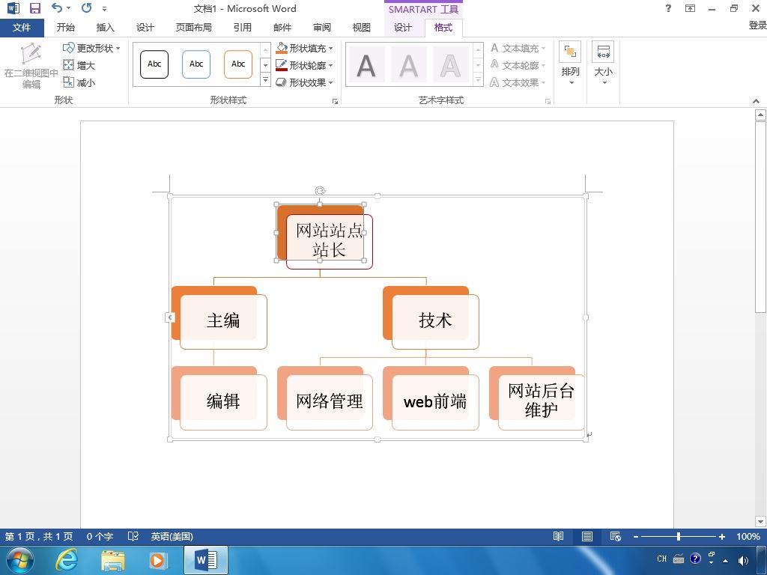
Task: Open the 形状填充 dropdown
Action: (x=304, y=48)
